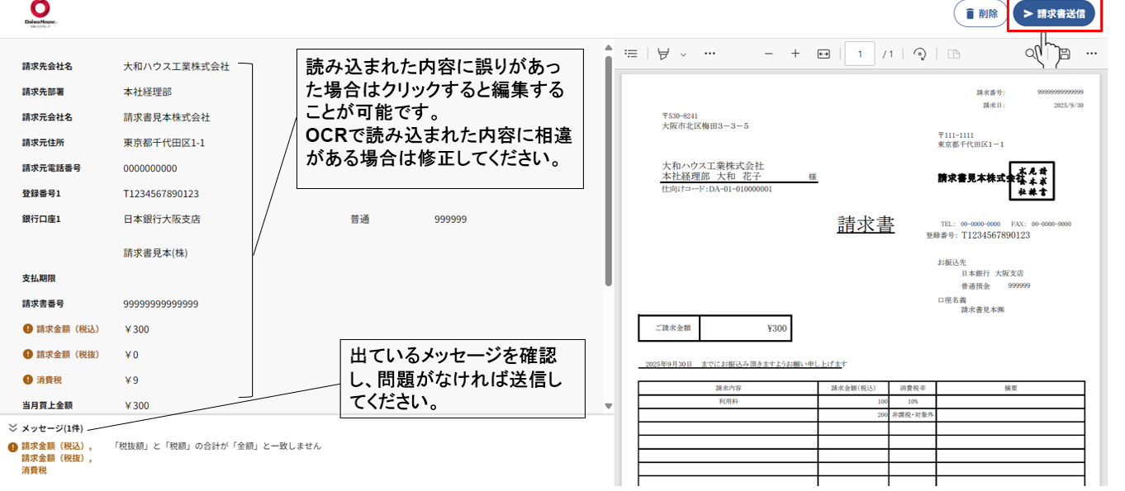Open more options beside the highlight tool
Viewport: 1125px width, 491px height.
pyautogui.click(x=710, y=54)
